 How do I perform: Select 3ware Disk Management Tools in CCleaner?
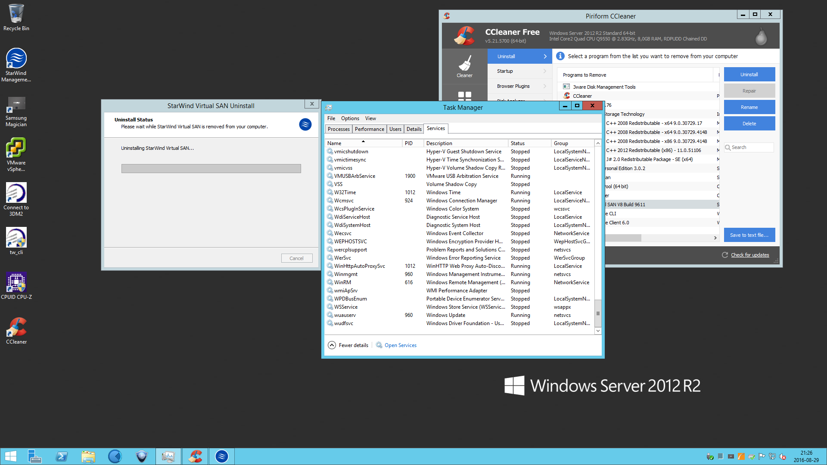tap(638, 87)
